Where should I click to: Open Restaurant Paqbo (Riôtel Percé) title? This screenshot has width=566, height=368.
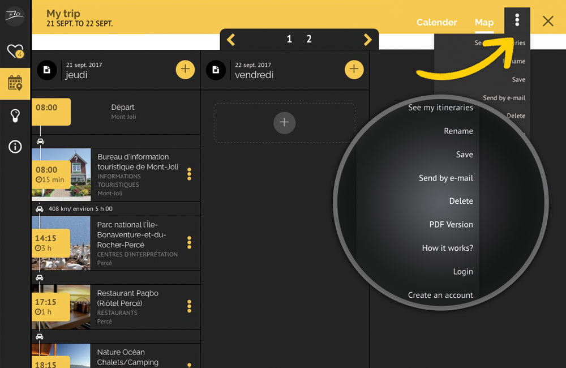coord(128,298)
